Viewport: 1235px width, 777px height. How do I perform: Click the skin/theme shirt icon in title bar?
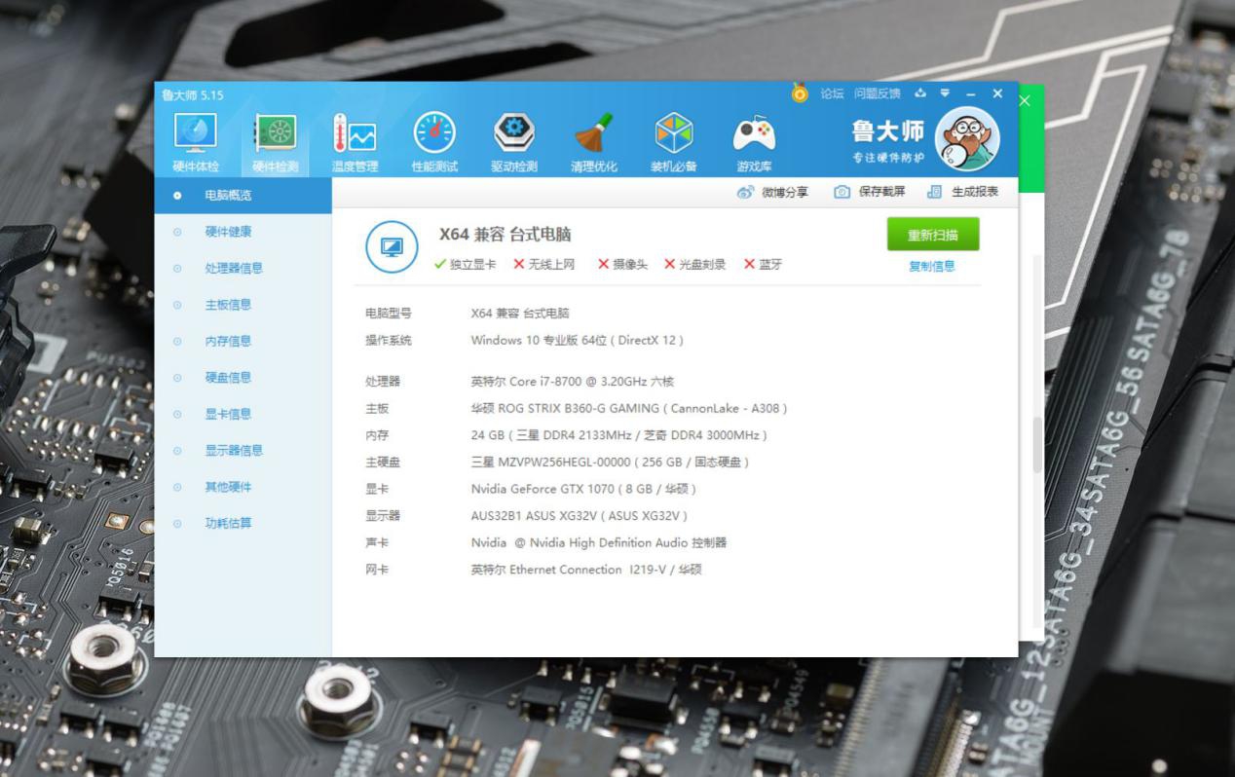coord(920,93)
